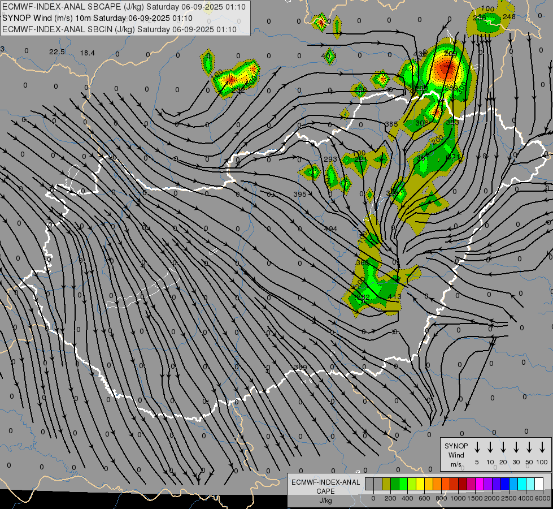Image resolution: width=553 pixels, height=509 pixels.
Task: Click the 186 CAPE value on map
Action: pos(360,89)
